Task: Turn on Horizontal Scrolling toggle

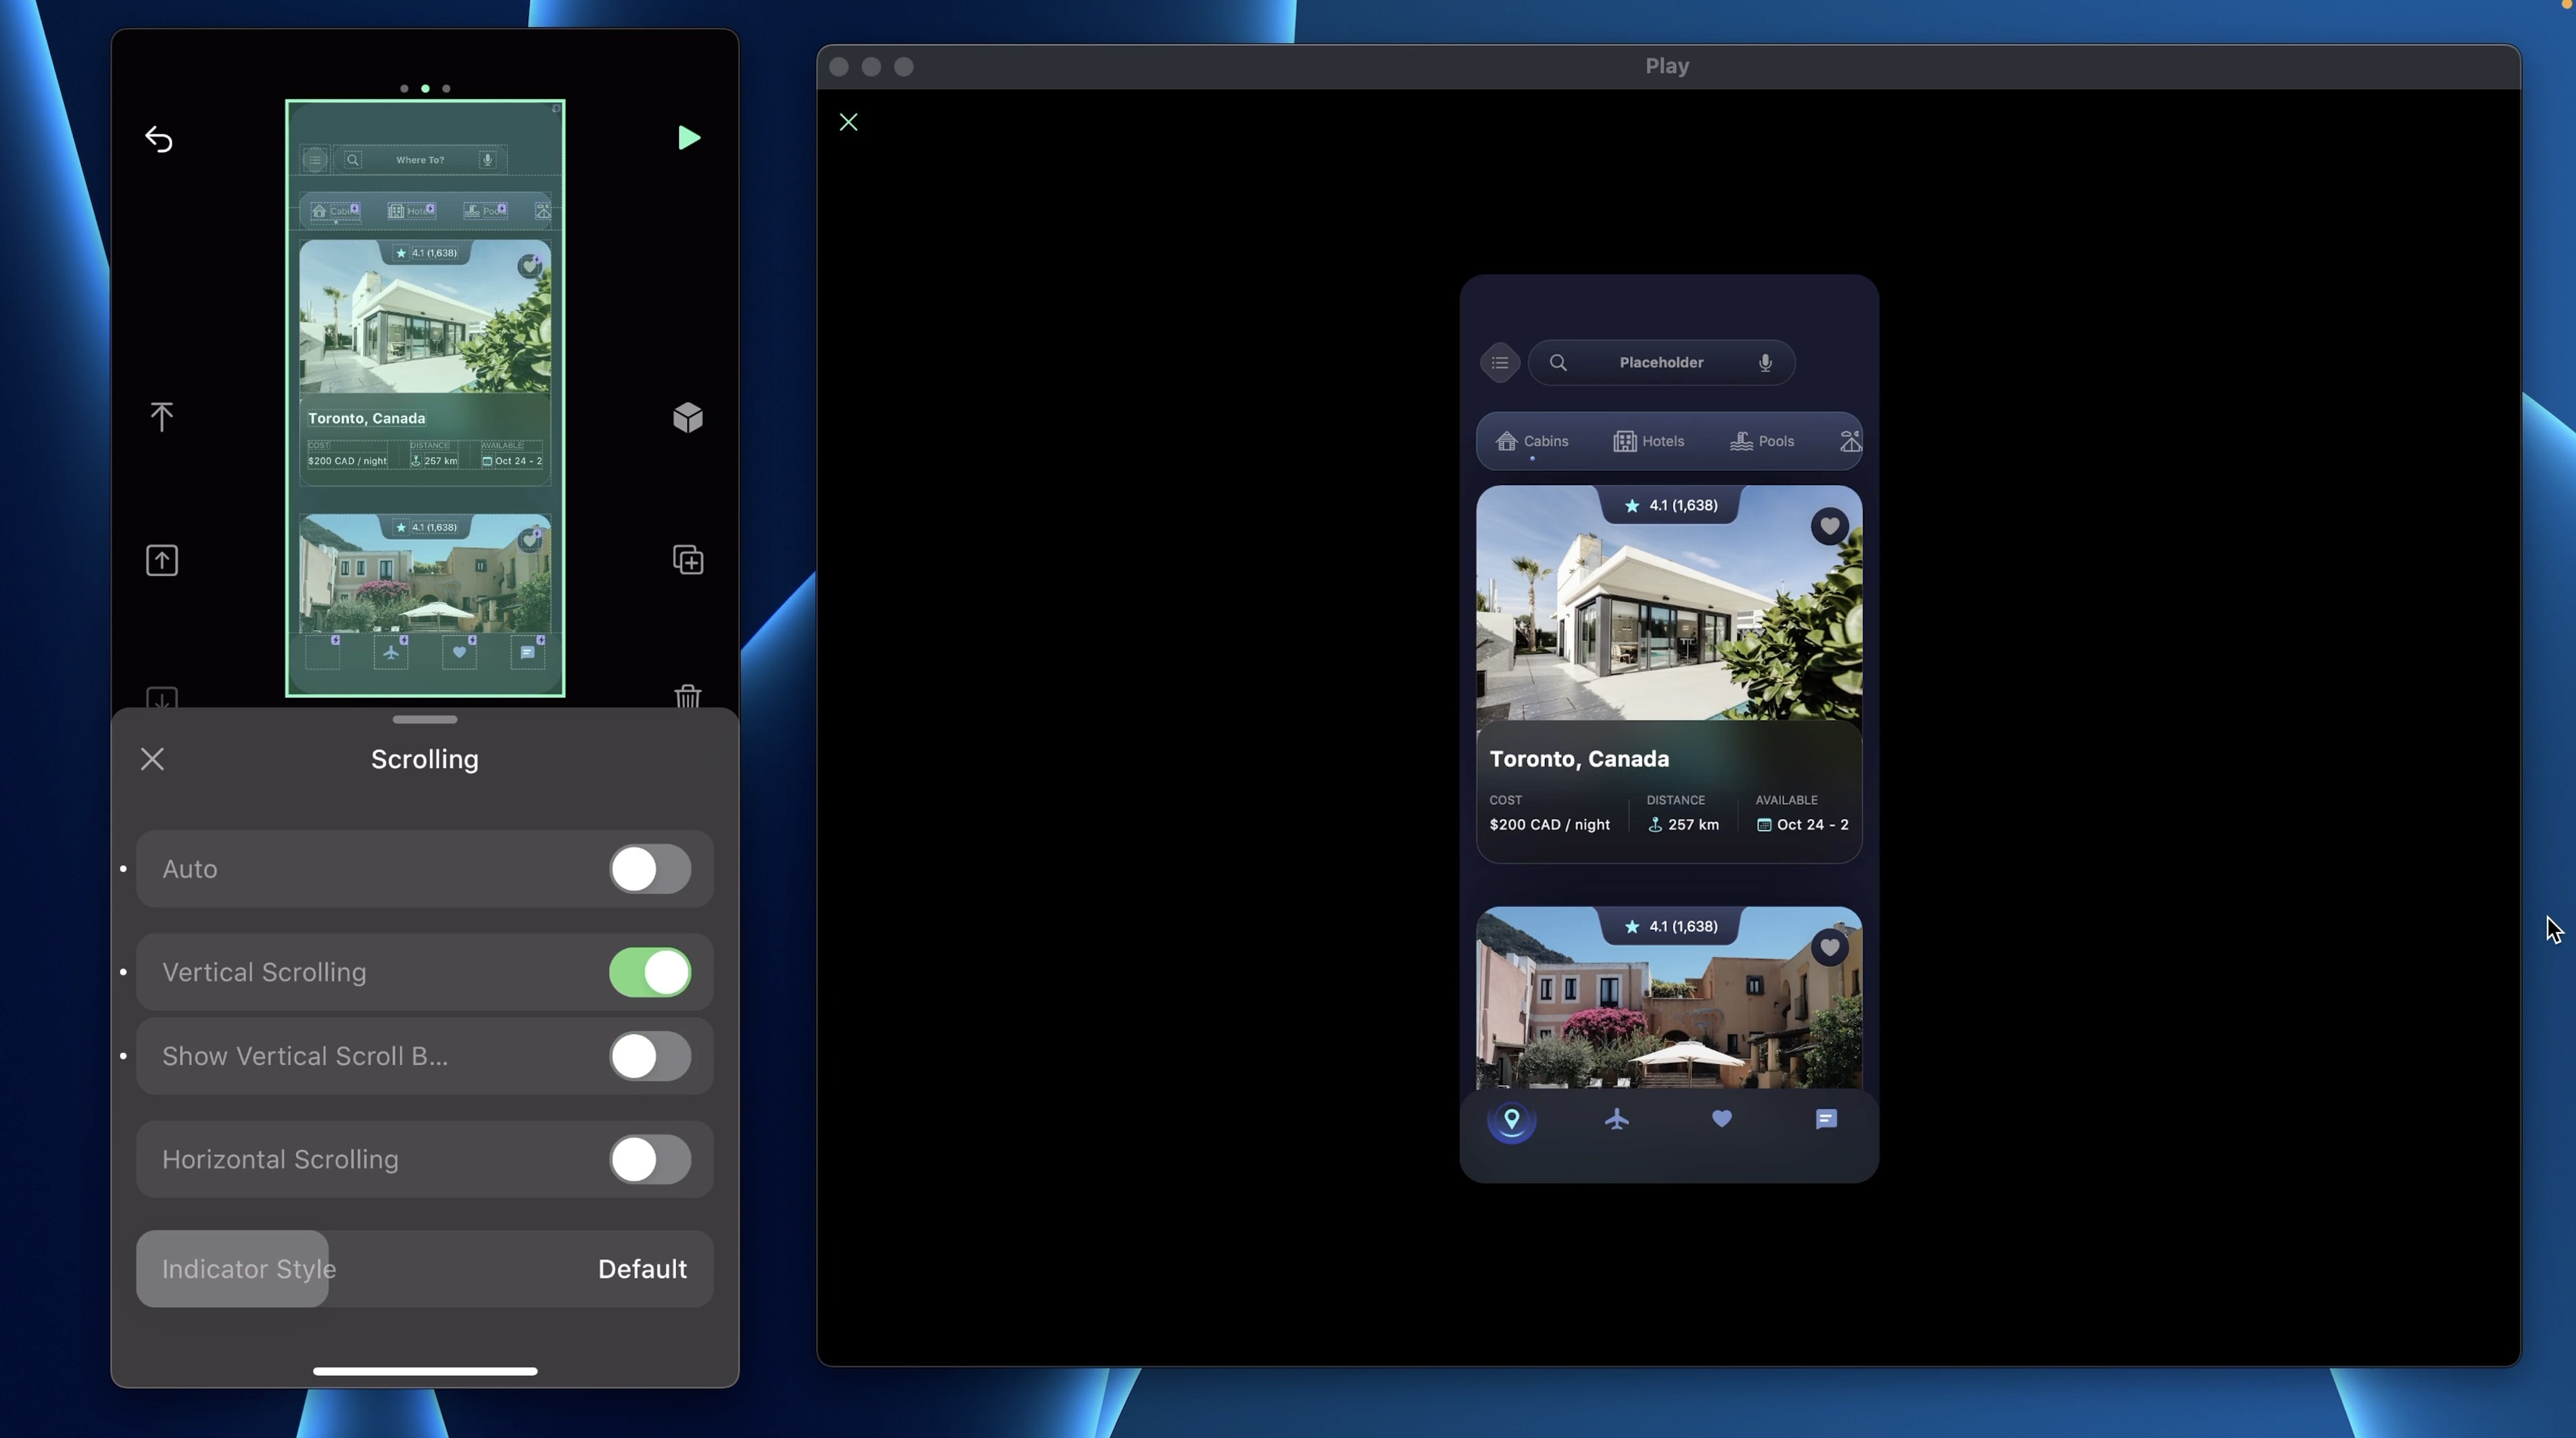Action: pyautogui.click(x=650, y=1159)
